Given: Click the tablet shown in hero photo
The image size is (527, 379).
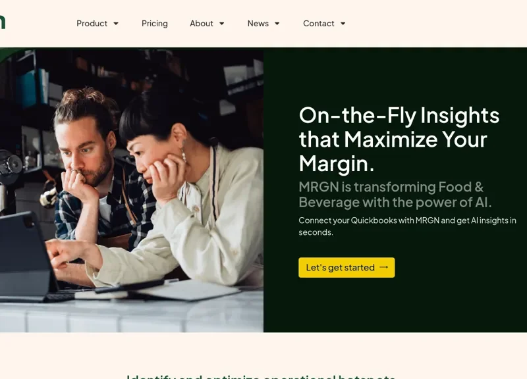Looking at the screenshot, I should 27,257.
